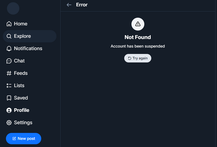This screenshot has height=147, width=217.
Task: Click the Explore magnifier icon
Action: 9,36
